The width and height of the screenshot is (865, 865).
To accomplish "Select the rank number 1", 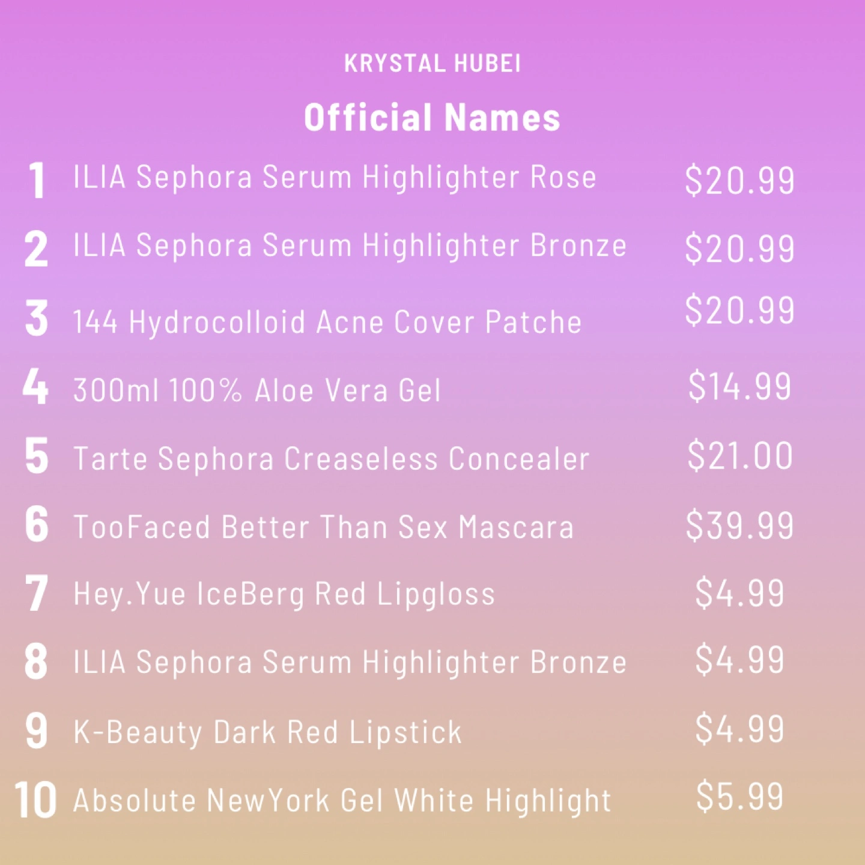I will [x=37, y=180].
